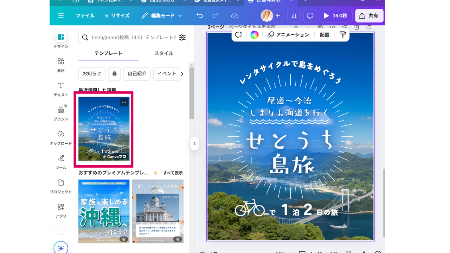Collapse the side panel with arrow handle
Viewport: 450px width, 253px height.
point(194,143)
